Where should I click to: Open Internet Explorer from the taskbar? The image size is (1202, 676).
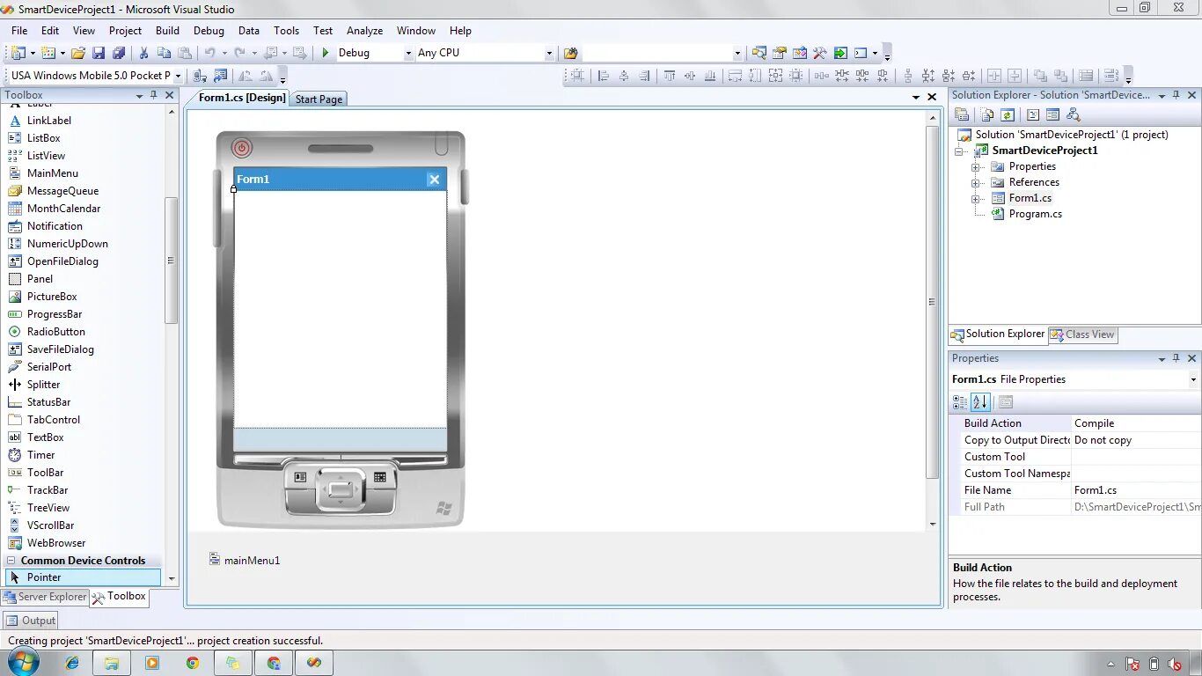pyautogui.click(x=72, y=663)
